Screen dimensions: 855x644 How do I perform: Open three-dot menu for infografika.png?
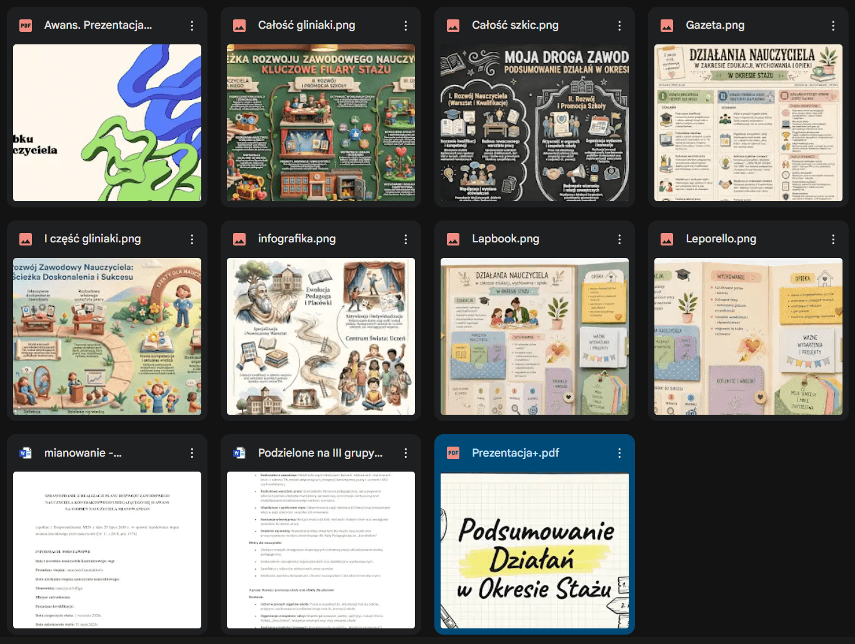click(406, 239)
